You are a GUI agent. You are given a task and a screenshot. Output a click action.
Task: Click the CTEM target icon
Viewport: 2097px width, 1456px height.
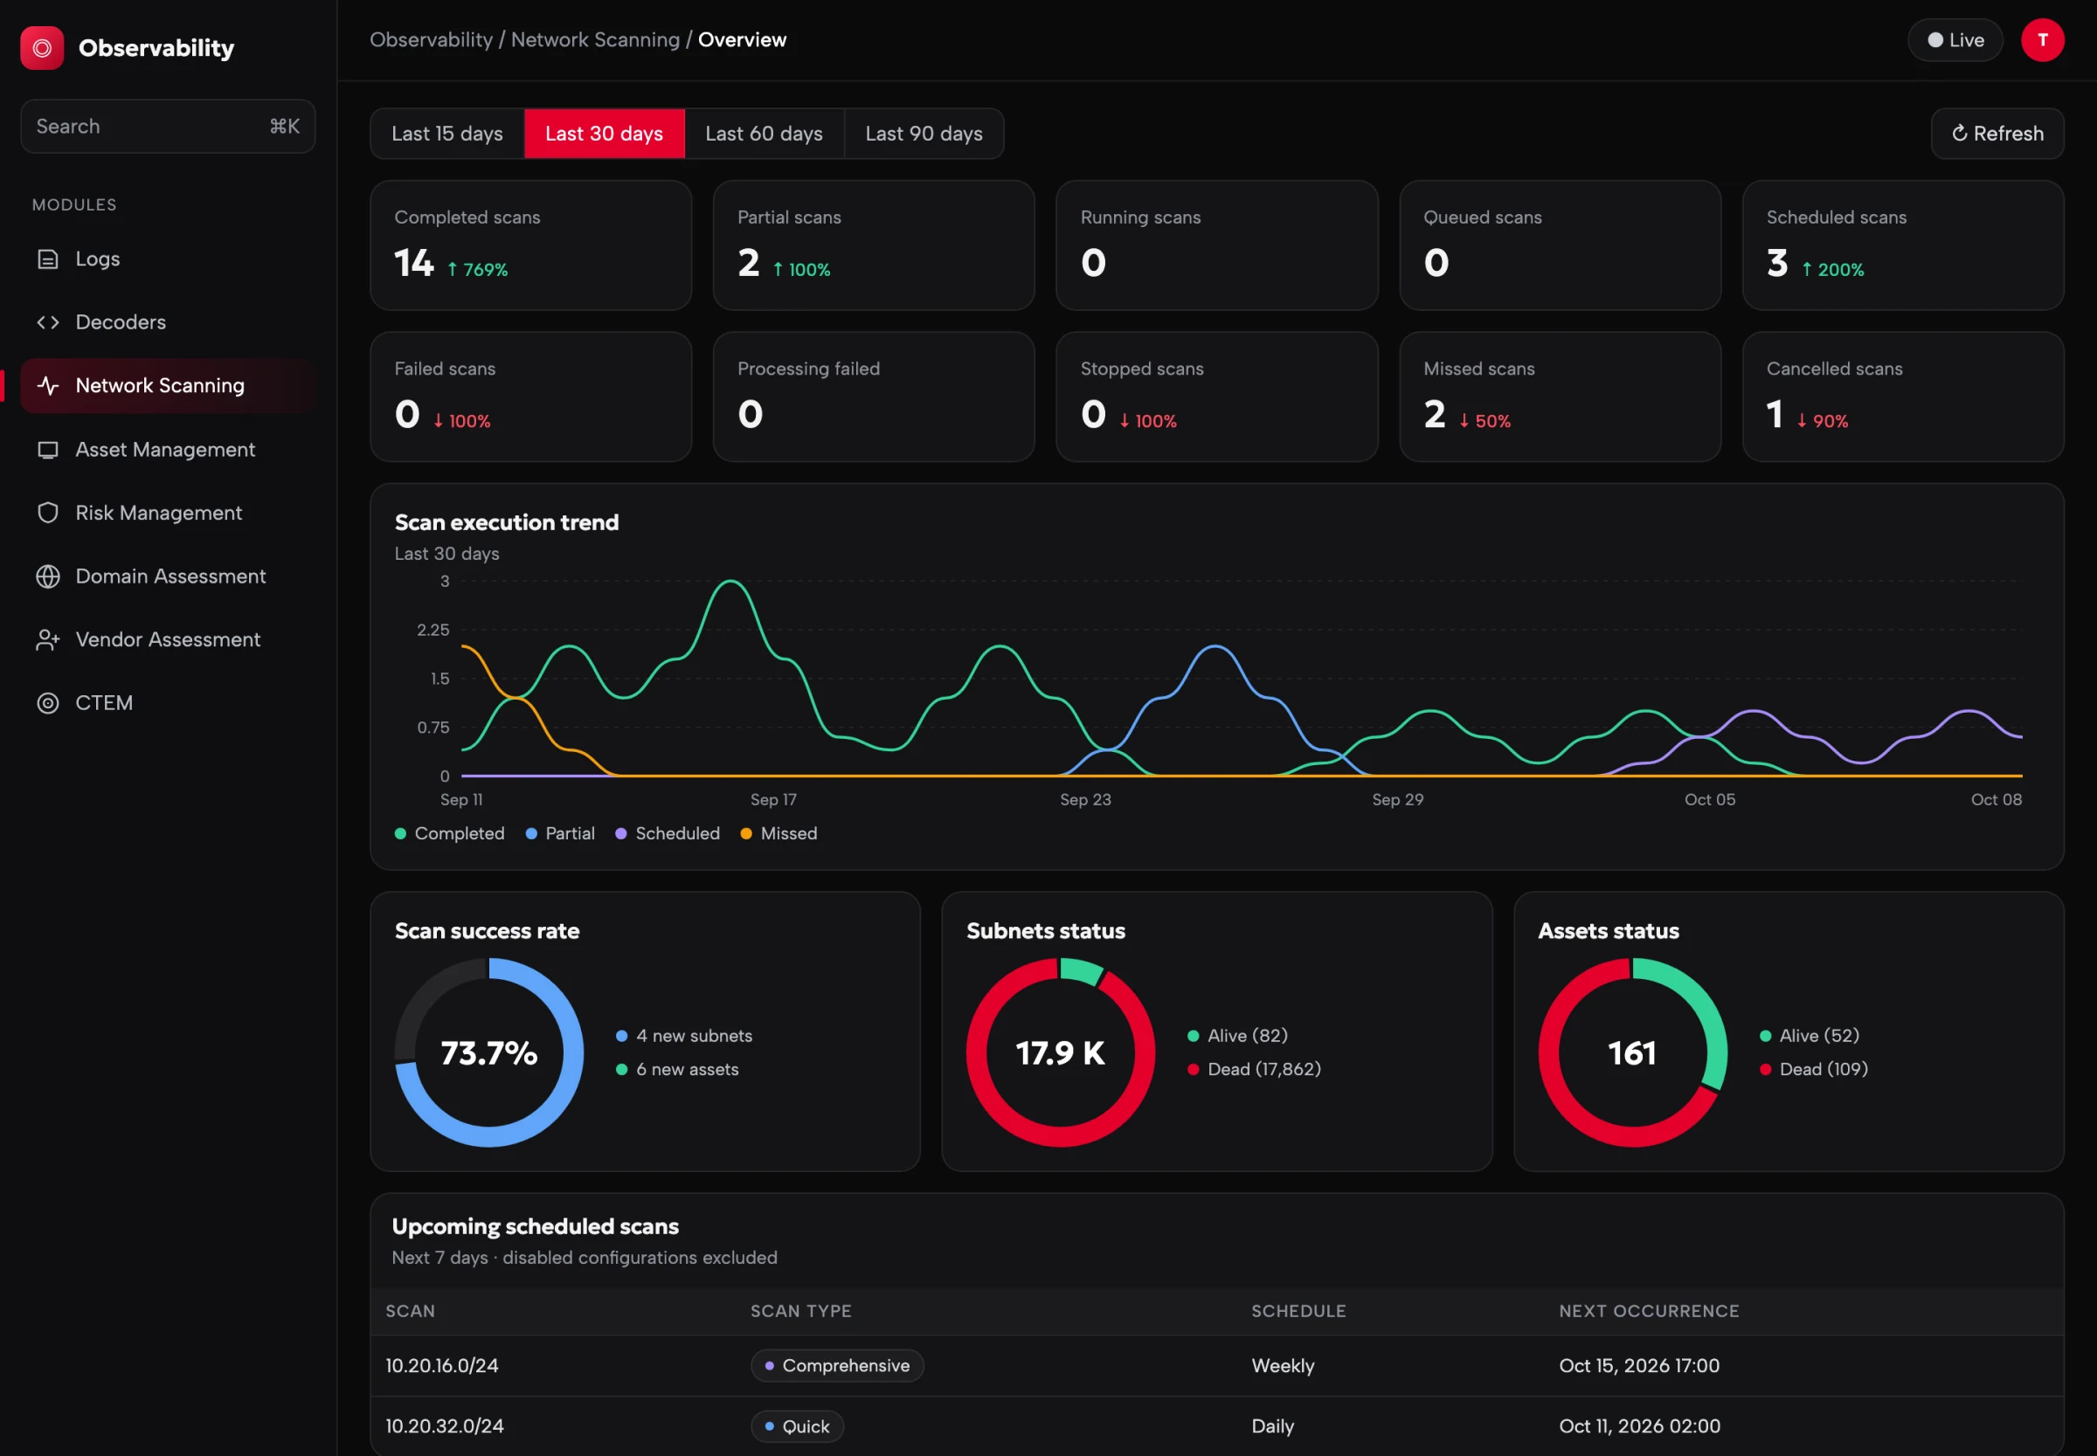pos(47,702)
